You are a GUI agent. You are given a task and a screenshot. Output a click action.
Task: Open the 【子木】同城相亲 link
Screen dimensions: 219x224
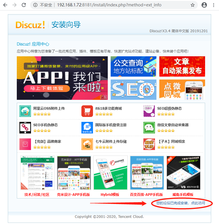point(171,142)
